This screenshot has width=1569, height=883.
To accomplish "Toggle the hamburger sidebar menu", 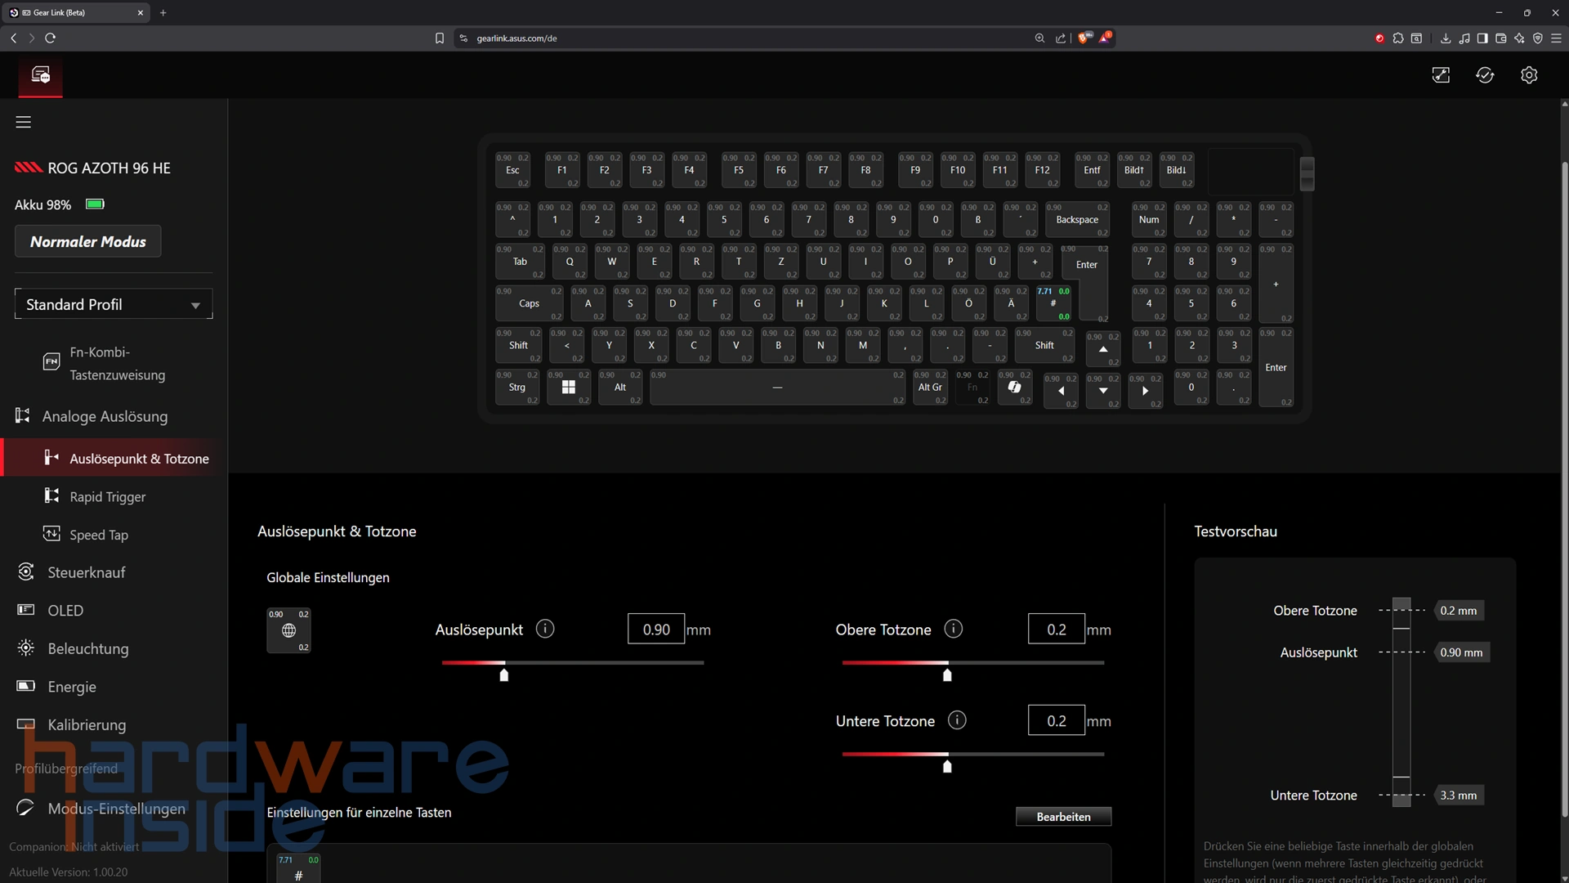I will tap(23, 122).
